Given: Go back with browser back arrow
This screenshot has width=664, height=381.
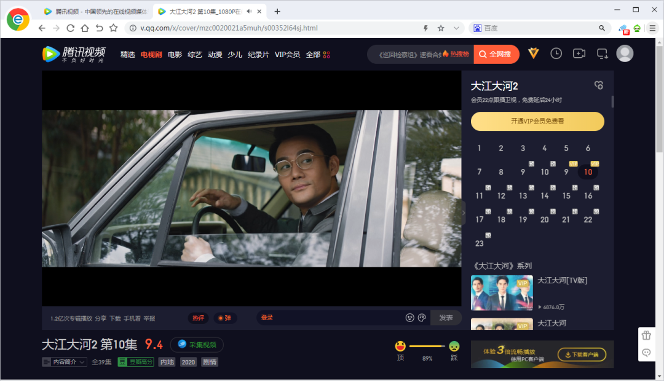Looking at the screenshot, I should click(x=42, y=28).
